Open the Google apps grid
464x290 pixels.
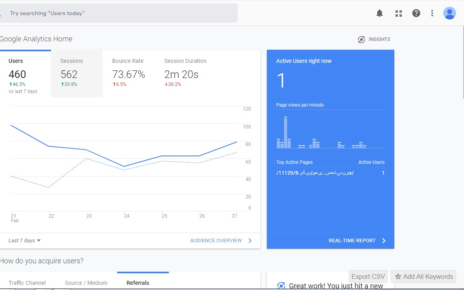pos(399,13)
